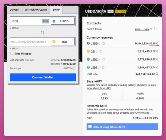Viewport: 166px width, 140px height.
Task: Open the DAI token selector
Action: [63, 42]
